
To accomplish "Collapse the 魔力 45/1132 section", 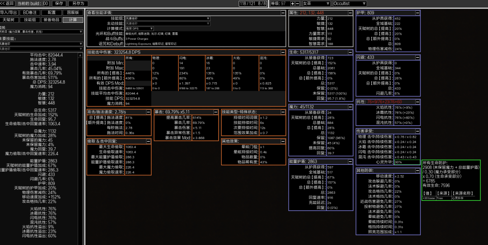I will point(350,107).
